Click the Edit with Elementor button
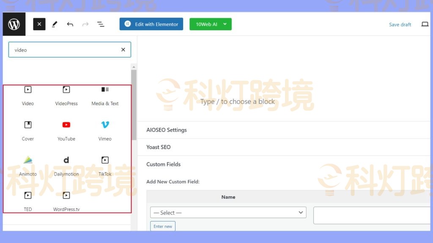 coord(151,24)
